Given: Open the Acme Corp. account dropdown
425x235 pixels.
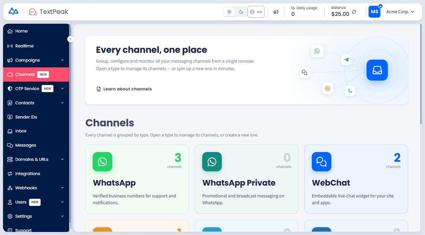Looking at the screenshot, I should point(400,12).
